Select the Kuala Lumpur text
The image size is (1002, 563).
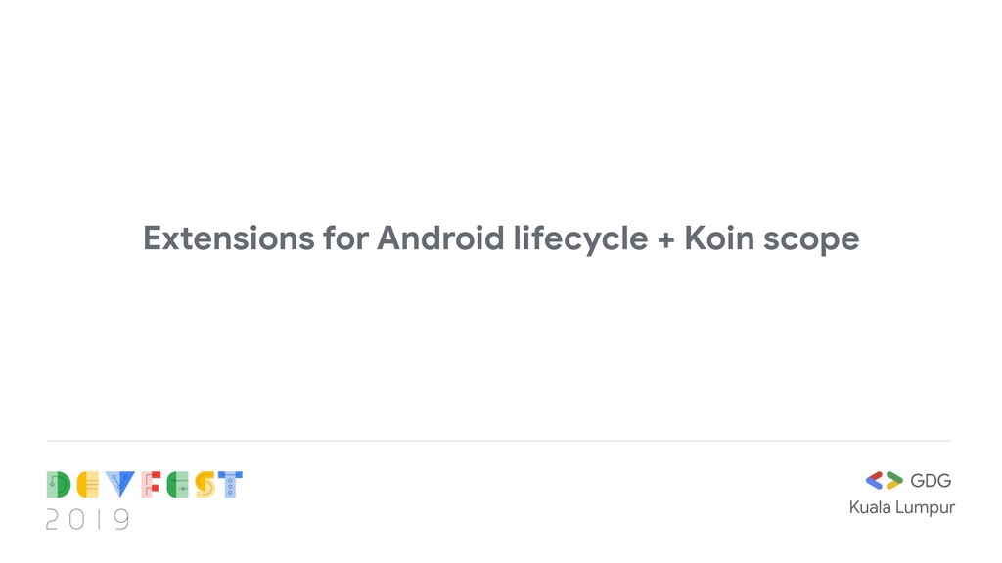click(x=901, y=508)
